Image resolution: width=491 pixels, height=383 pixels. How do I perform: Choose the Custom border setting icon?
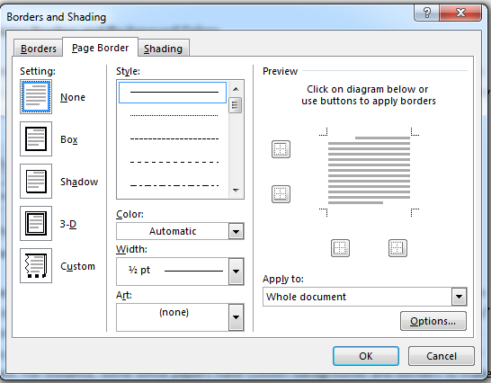[x=36, y=265]
